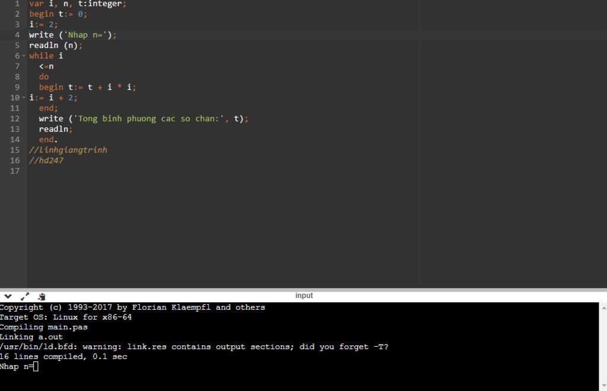This screenshot has width=607, height=391.
Task: Collapse the while block fold arrow at line 6
Action: pyautogui.click(x=24, y=56)
